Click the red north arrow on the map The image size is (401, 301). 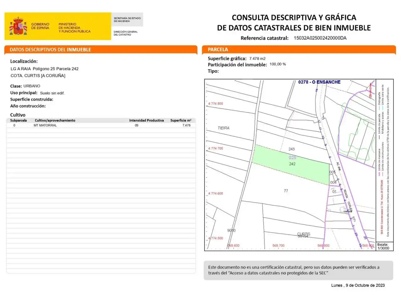pos(371,90)
